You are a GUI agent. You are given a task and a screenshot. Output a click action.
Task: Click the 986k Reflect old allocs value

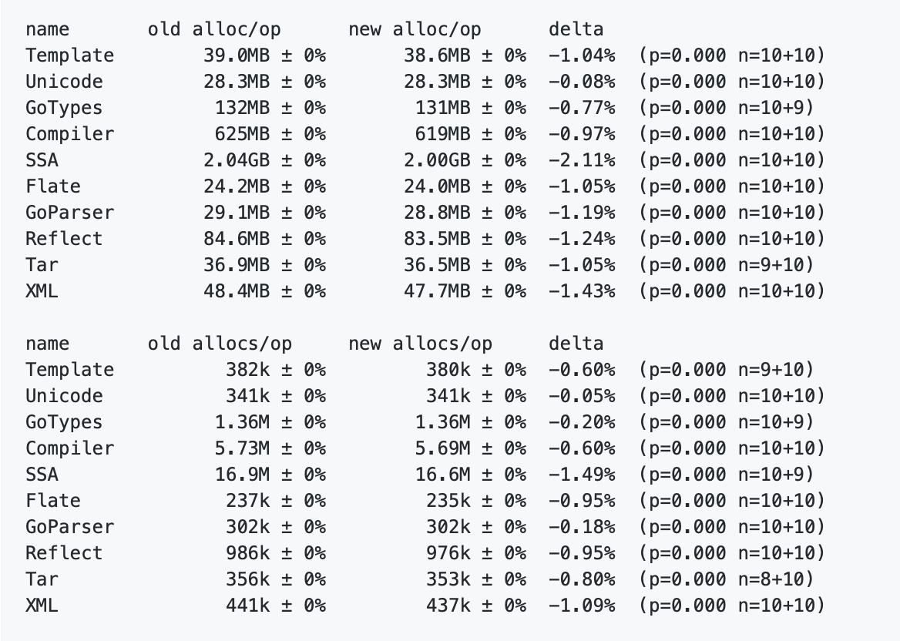[247, 553]
